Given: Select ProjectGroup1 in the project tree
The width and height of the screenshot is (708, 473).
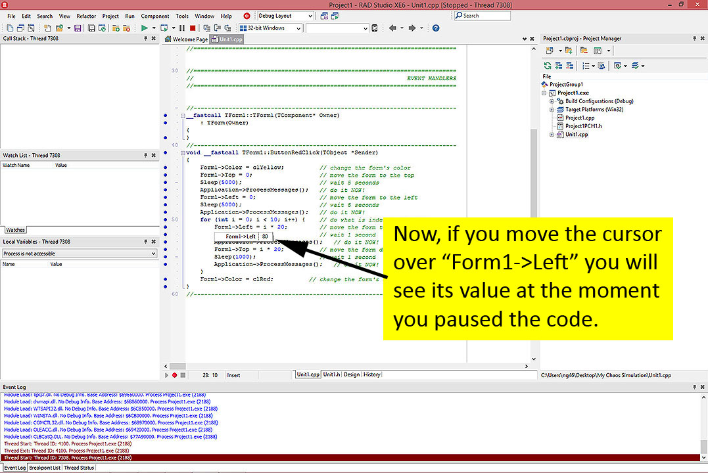Looking at the screenshot, I should click(x=566, y=84).
